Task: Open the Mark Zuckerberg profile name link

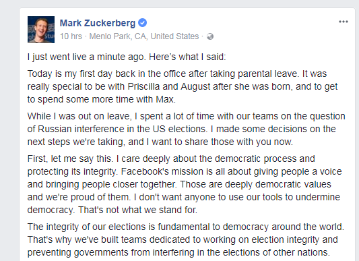Action: tap(98, 23)
